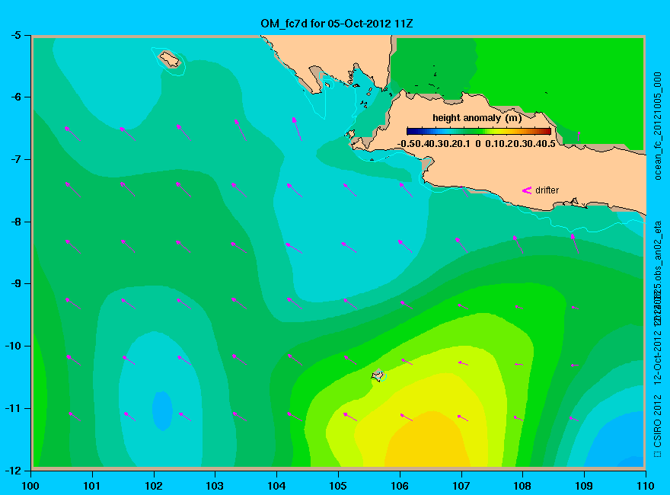This screenshot has width=670, height=495.
Task: Click the dark blue end of the height anomaly colorbar
Action: (x=411, y=131)
